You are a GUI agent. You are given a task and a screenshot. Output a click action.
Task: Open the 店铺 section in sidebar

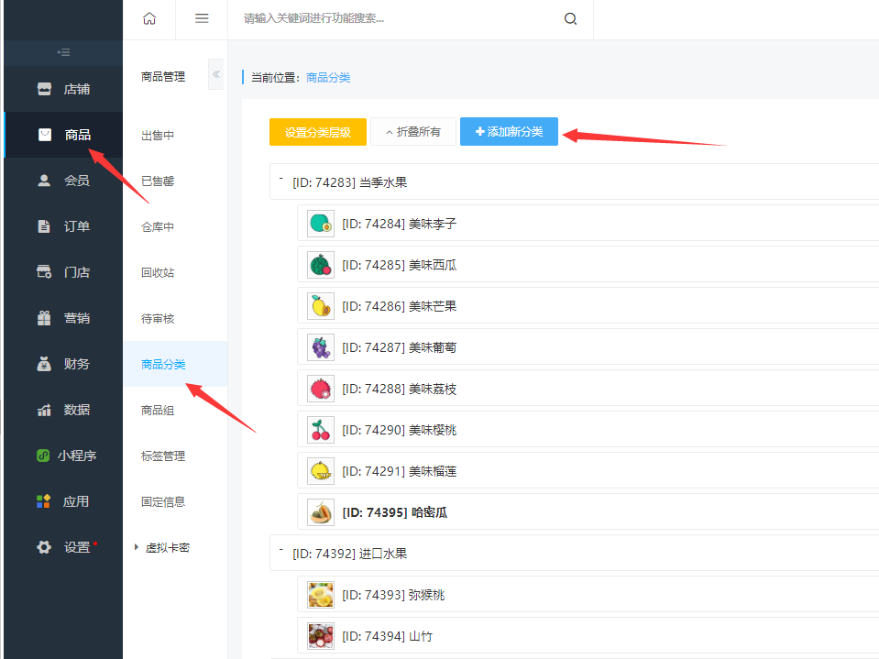(63, 89)
